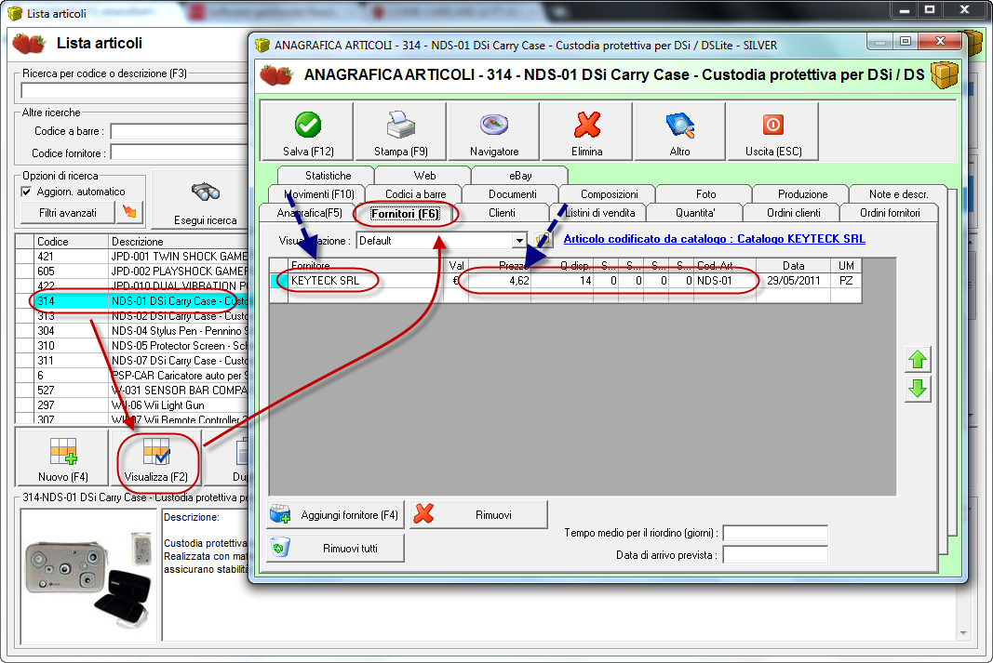The height and width of the screenshot is (663, 993).
Task: Switch to the Web tab
Action: pyautogui.click(x=424, y=175)
